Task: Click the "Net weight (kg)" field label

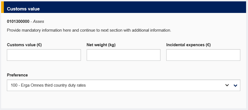Action: 101,45
